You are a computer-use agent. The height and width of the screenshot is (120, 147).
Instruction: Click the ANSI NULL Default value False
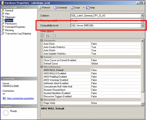tap(94, 70)
